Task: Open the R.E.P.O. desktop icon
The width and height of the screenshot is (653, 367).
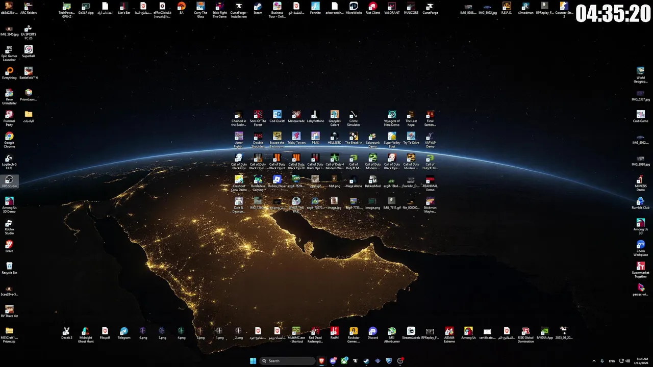Action: 507,8
